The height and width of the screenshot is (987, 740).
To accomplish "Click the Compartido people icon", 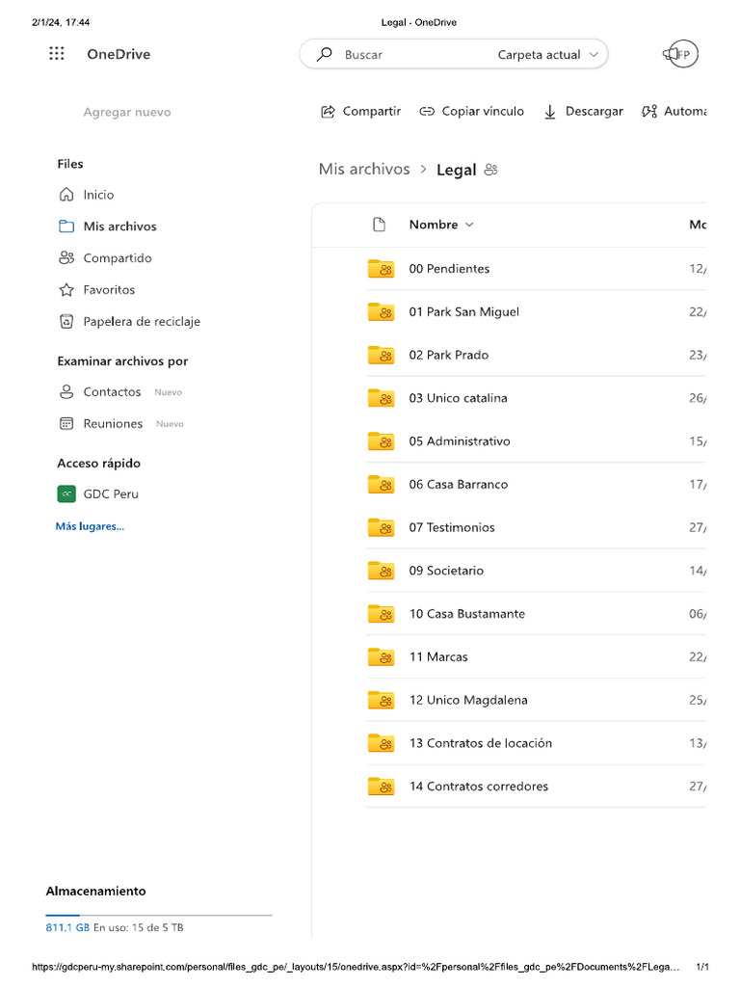I will [x=66, y=257].
